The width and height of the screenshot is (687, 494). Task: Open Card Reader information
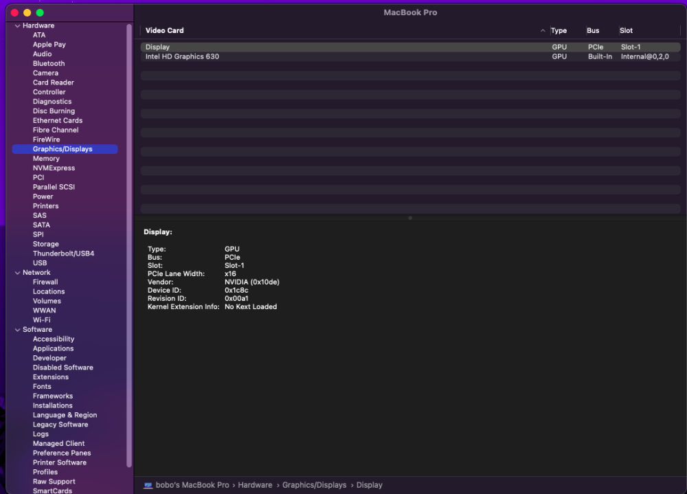point(54,82)
